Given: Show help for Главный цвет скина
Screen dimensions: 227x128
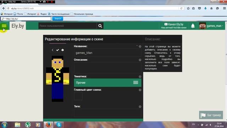Looking at the screenshot, I should coord(140,90).
